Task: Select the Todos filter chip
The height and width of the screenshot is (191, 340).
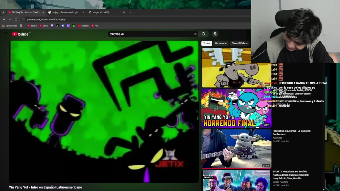Action: [207, 43]
